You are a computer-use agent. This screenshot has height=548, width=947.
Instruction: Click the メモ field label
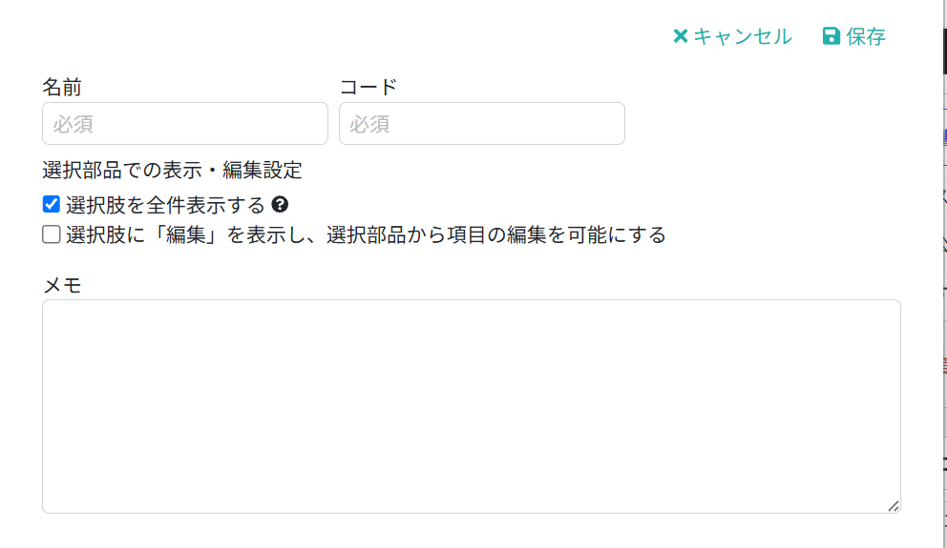tap(62, 285)
